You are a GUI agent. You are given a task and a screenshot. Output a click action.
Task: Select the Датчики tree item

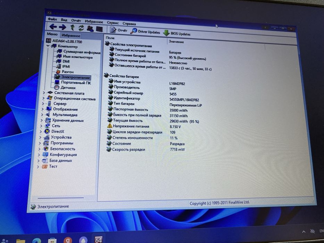coord(65,87)
